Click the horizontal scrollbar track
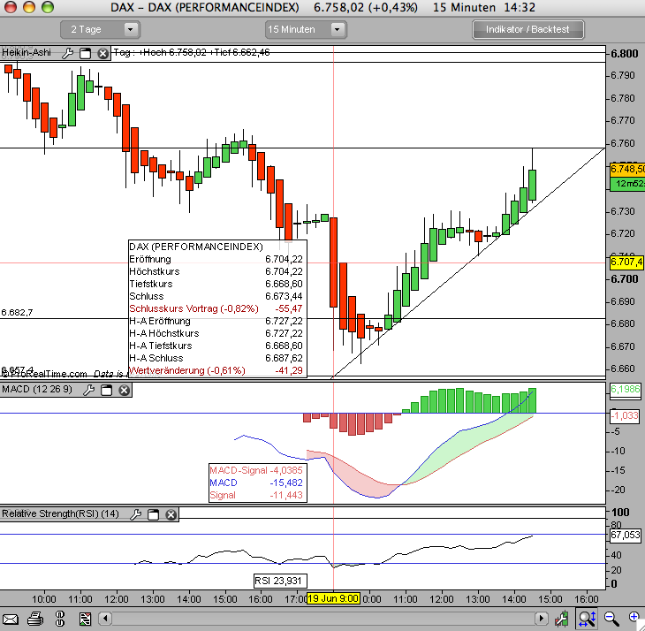Image resolution: width=645 pixels, height=631 pixels. pos(322,619)
